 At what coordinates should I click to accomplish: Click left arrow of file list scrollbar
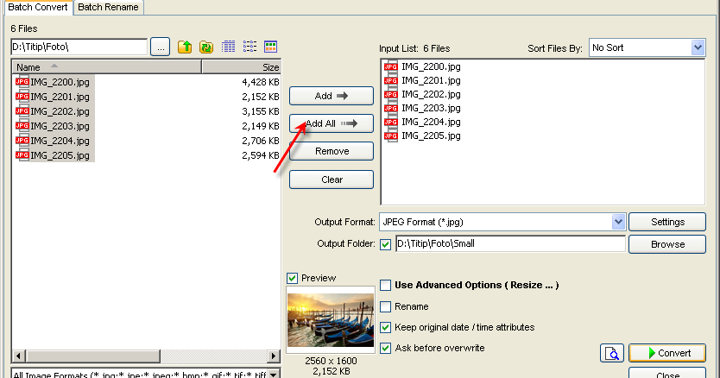pos(18,356)
